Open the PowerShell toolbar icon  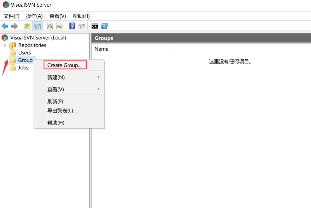(104, 26)
